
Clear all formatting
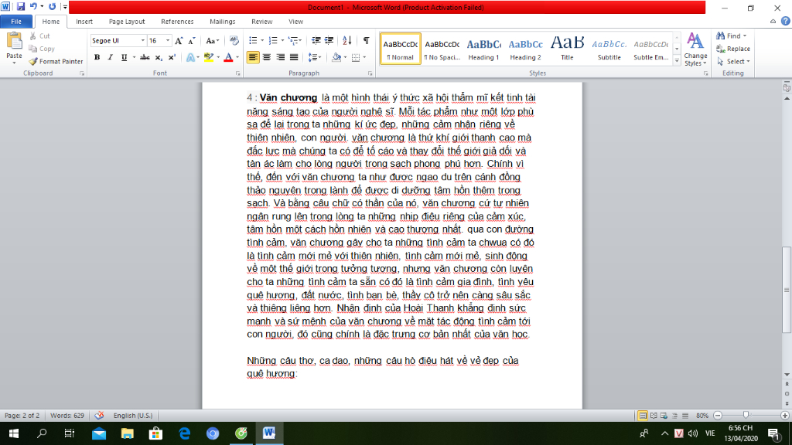pyautogui.click(x=234, y=41)
